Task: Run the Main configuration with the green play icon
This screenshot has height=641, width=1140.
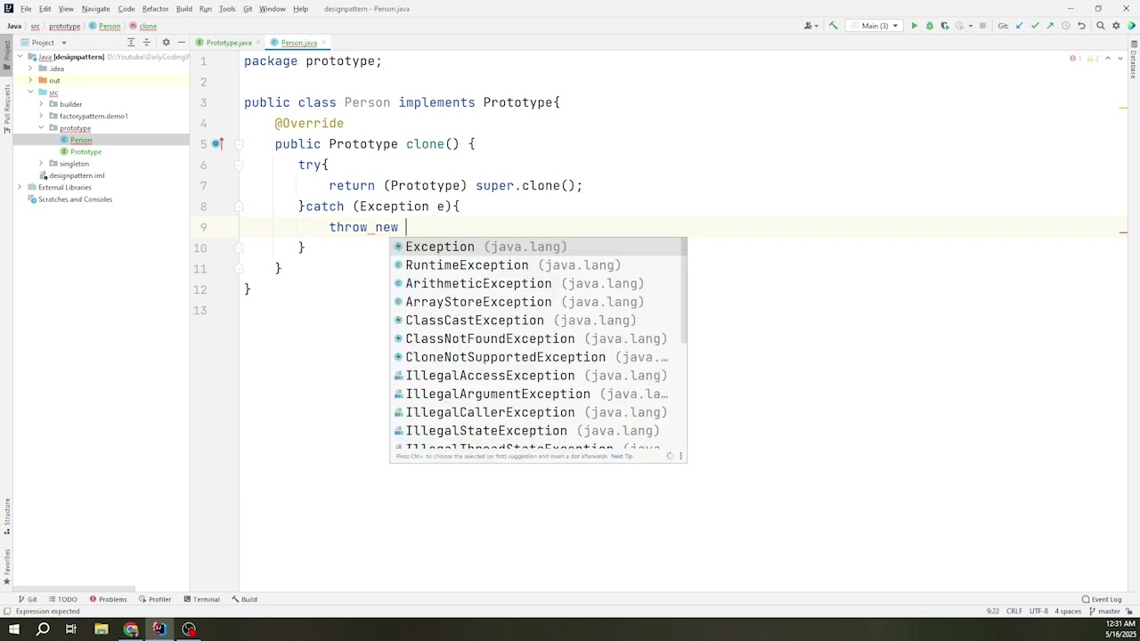Action: [x=914, y=26]
